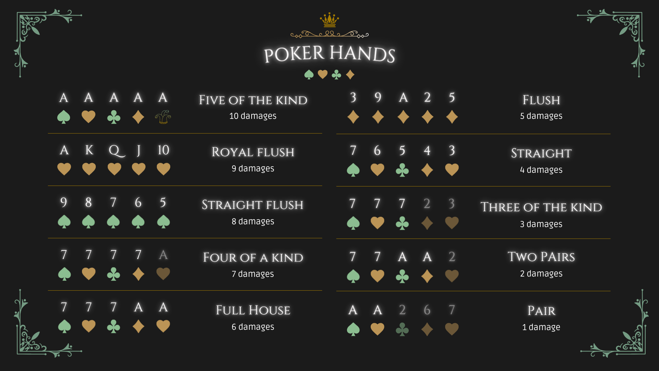Click the Five of the Kind label

pyautogui.click(x=253, y=100)
